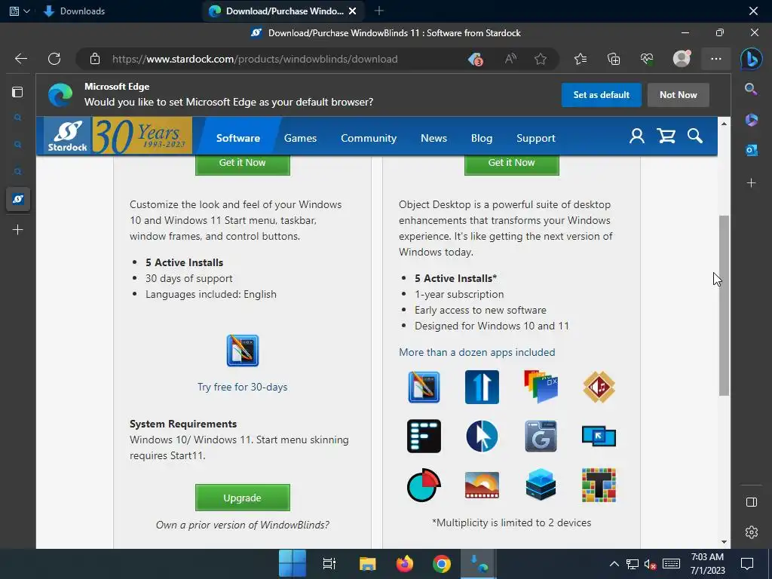View site information lock icon
772x579 pixels.
[x=95, y=59]
